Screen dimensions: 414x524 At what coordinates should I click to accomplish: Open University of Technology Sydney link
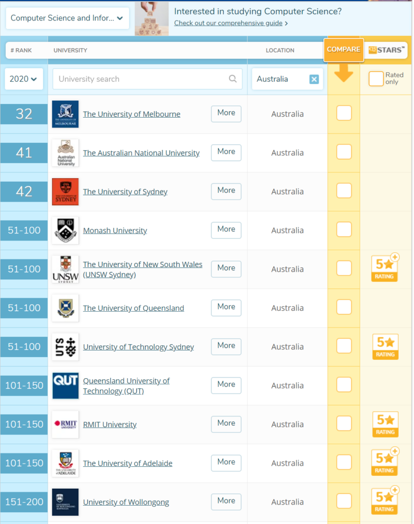coord(138,346)
